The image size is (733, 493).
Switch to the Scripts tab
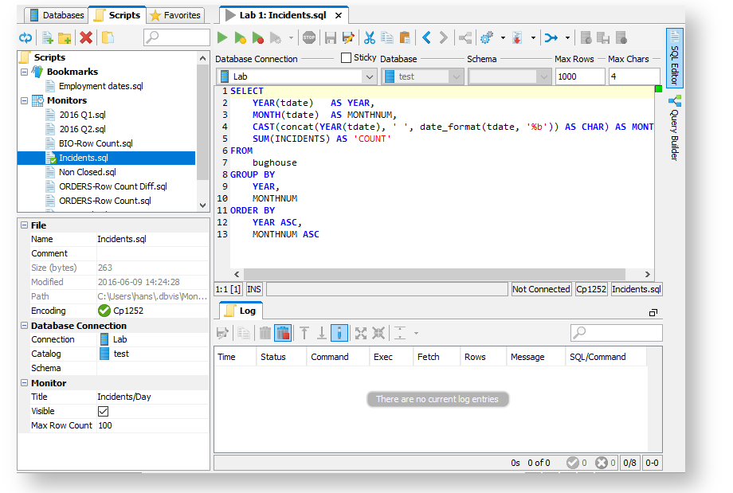pyautogui.click(x=117, y=15)
